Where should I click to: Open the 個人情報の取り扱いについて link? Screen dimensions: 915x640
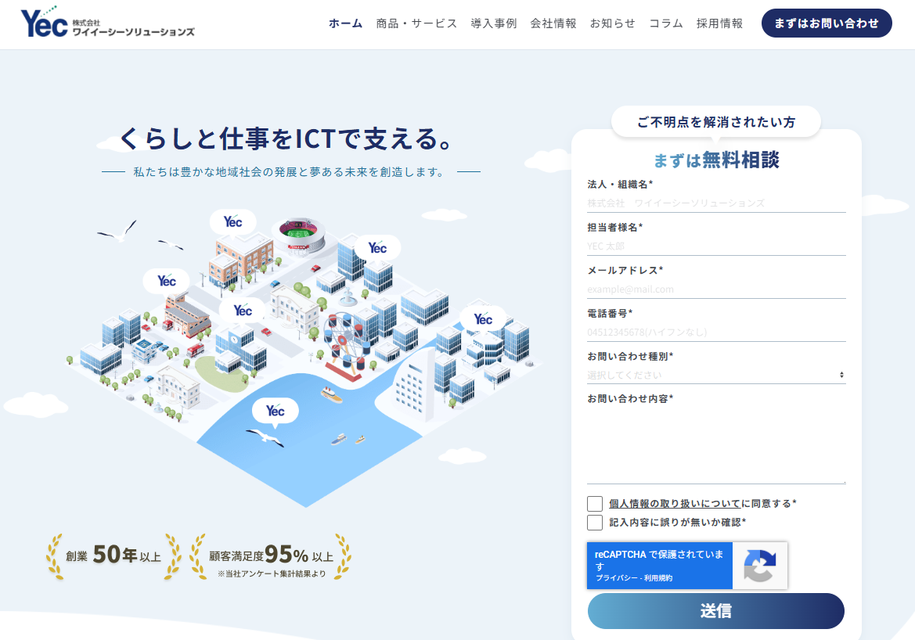tap(675, 504)
